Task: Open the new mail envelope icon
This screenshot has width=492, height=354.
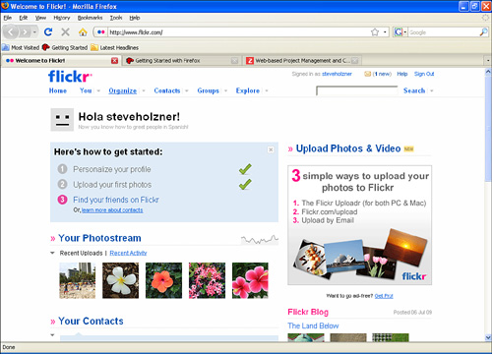Action: 368,74
